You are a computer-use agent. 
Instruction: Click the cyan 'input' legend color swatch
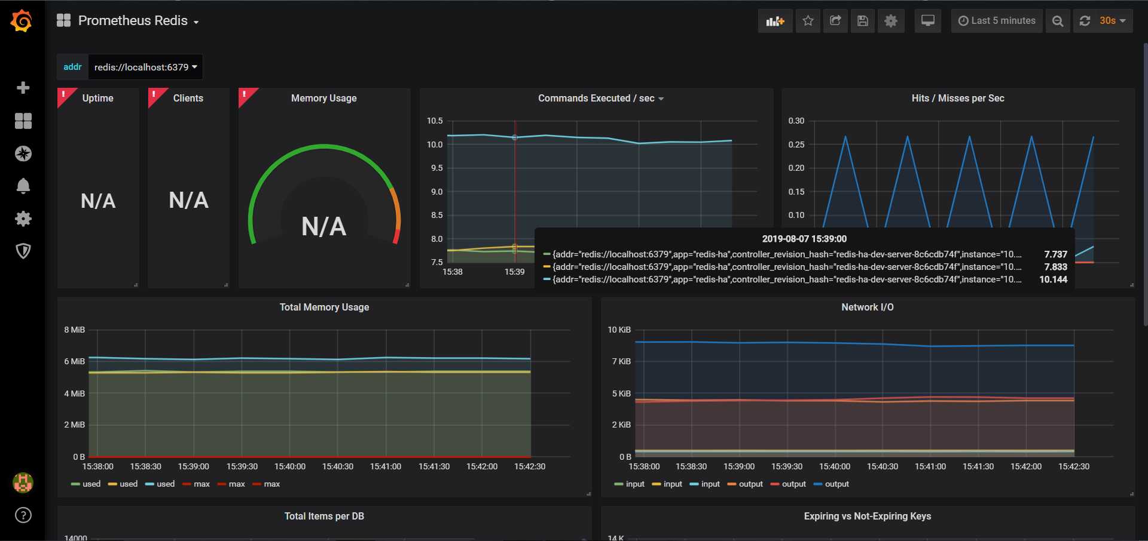coord(694,484)
